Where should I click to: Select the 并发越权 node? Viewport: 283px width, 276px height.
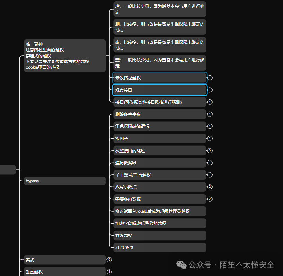[x=160, y=235]
